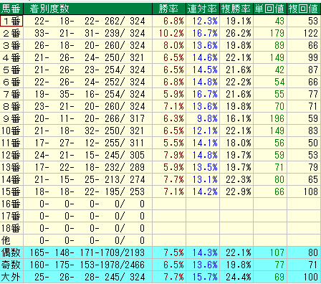Select the 10番 row label
This screenshot has width=321, height=284.
pos(11,131)
